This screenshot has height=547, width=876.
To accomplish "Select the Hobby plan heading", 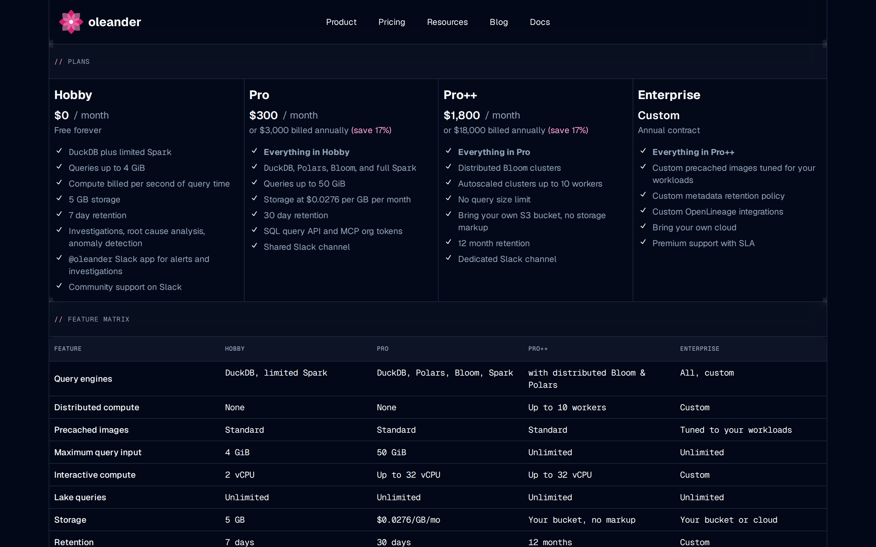I will click(x=73, y=95).
